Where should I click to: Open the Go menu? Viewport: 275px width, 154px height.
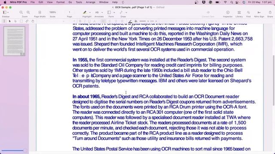click(70, 2)
